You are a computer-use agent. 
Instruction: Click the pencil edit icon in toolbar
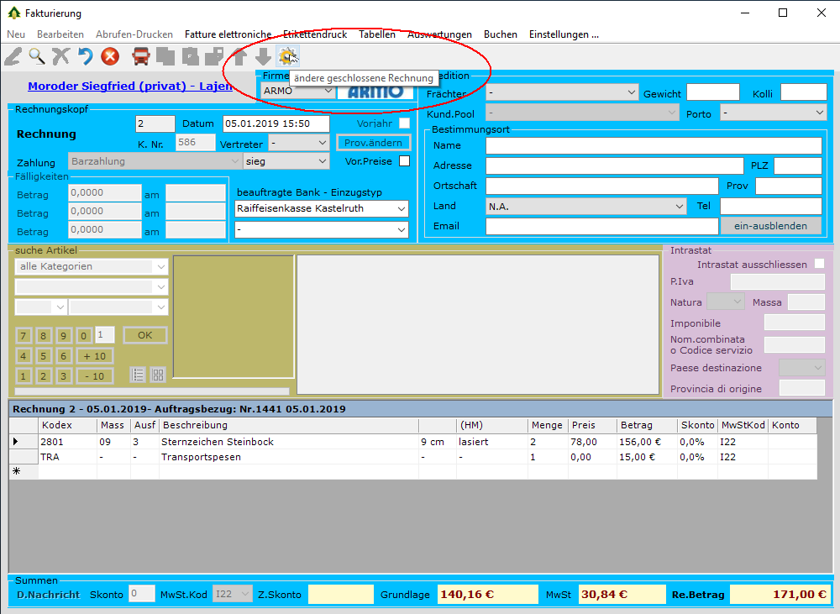point(13,56)
